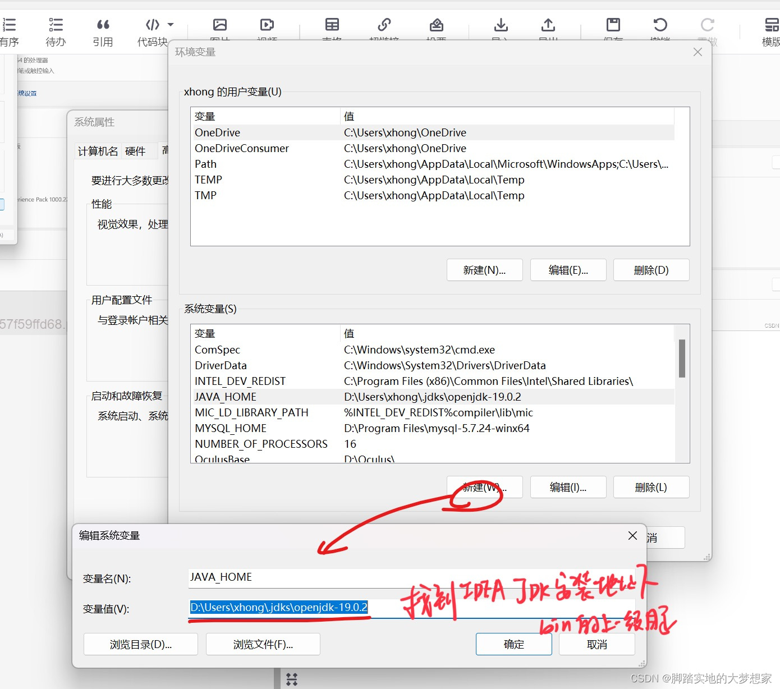
Task: Select the MIC_LD_LIBRARY_PATH system variable row
Action: click(x=432, y=412)
